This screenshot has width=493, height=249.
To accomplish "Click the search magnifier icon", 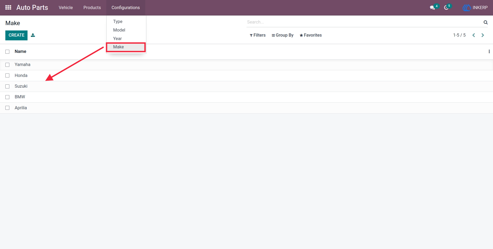I will point(486,22).
